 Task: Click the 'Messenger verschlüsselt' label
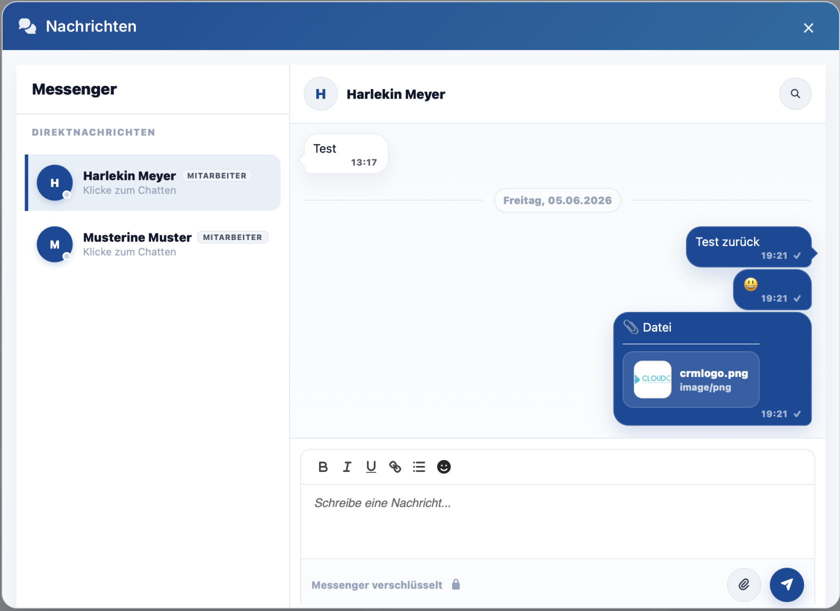(377, 585)
